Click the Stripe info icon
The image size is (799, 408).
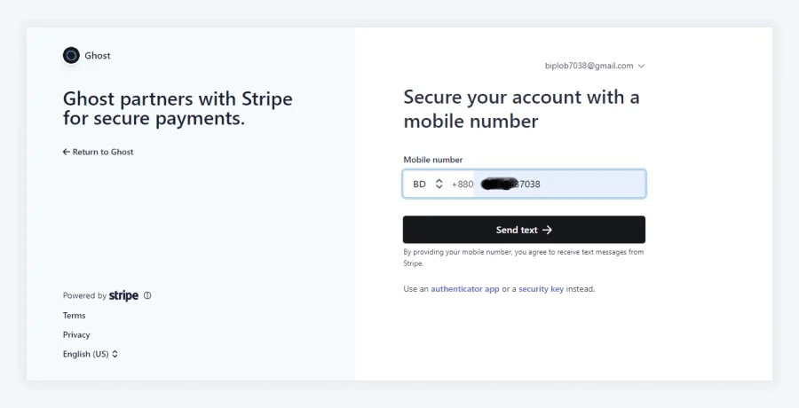click(147, 295)
